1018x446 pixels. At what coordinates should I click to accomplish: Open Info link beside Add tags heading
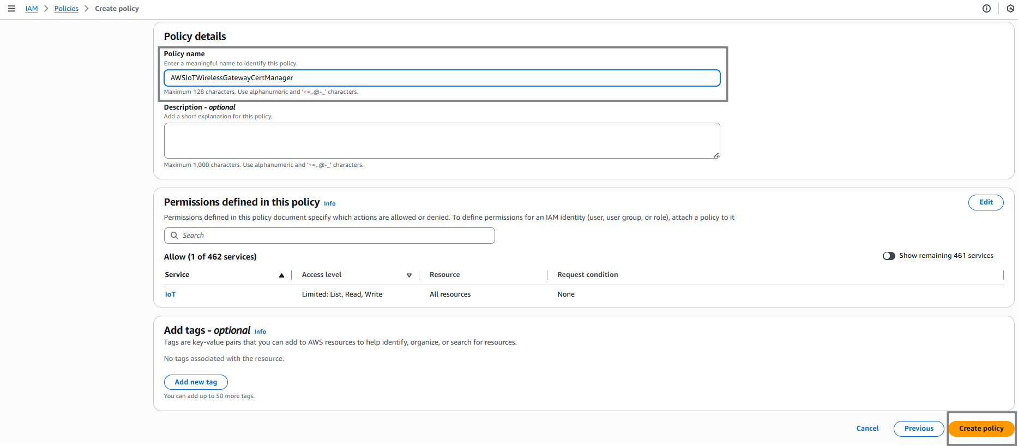pos(260,332)
